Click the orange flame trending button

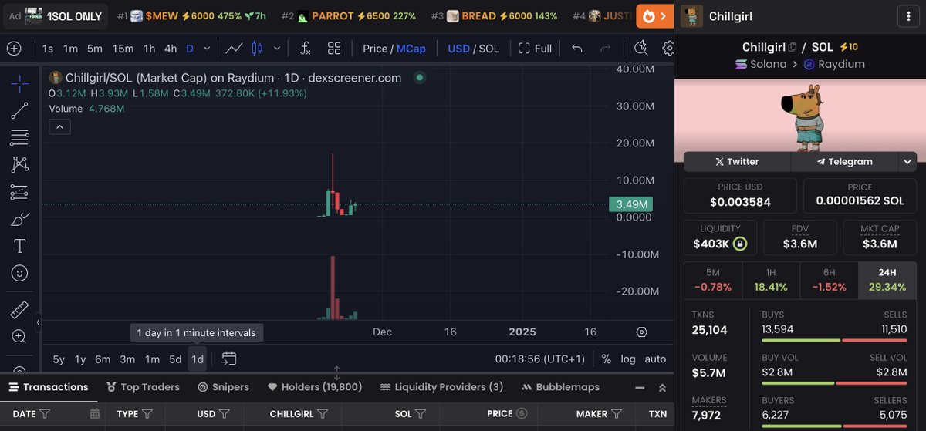(x=654, y=16)
